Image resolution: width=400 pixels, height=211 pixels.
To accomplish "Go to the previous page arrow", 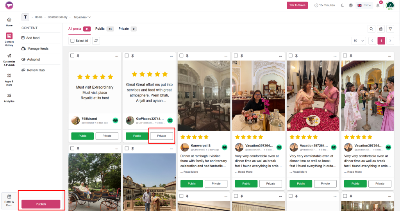I will [x=372, y=41].
